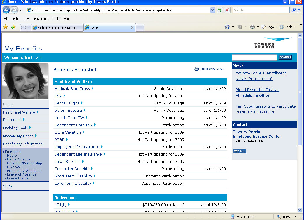
Task: Open the HSA benefit link
Action: [58, 96]
